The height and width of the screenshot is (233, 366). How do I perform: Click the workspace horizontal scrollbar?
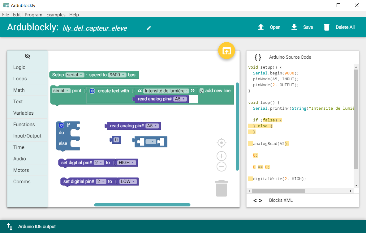tap(142, 205)
